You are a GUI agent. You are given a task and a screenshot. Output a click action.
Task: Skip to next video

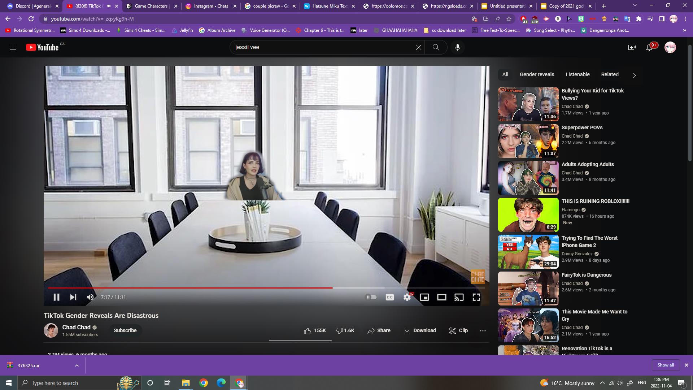(x=73, y=297)
